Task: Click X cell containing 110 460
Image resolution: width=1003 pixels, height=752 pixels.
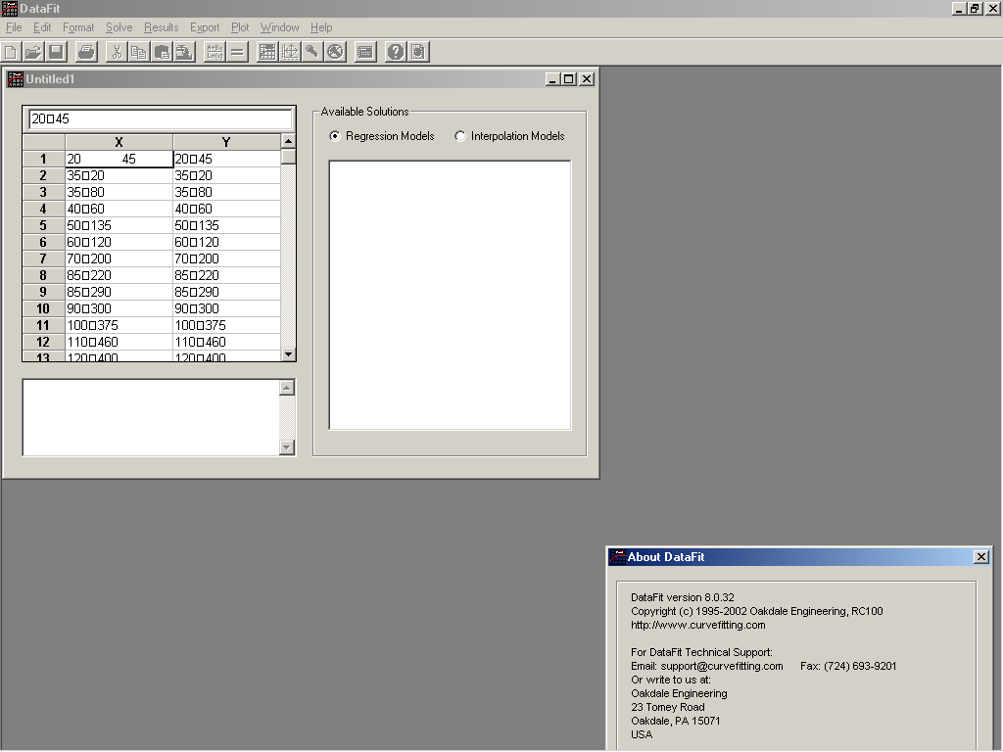Action: pyautogui.click(x=119, y=342)
